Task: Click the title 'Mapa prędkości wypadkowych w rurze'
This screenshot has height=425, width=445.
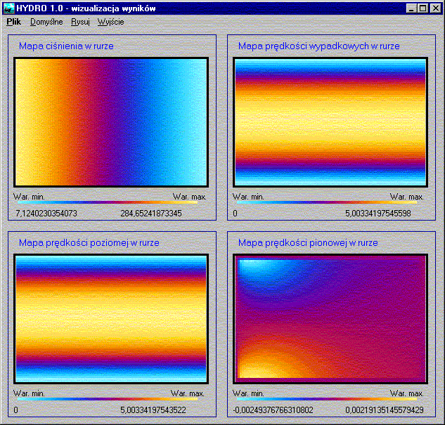Action: [x=318, y=46]
